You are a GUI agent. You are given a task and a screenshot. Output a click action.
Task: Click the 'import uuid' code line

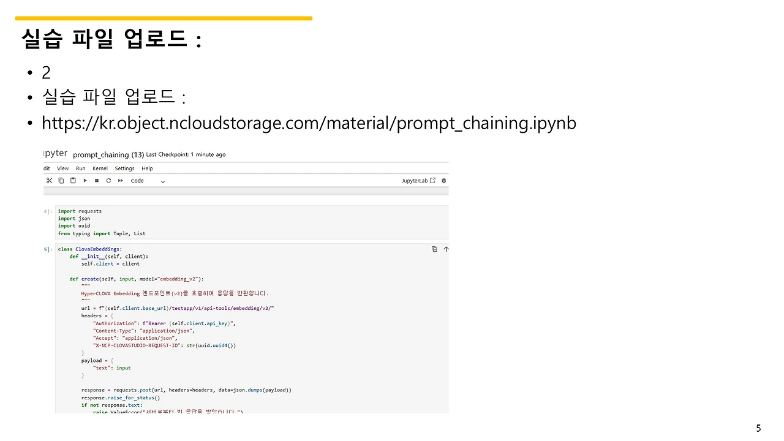(x=74, y=226)
